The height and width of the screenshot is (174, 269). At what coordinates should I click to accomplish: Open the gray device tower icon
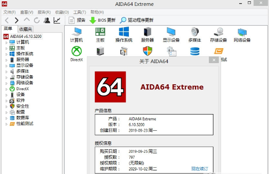coord(100,51)
